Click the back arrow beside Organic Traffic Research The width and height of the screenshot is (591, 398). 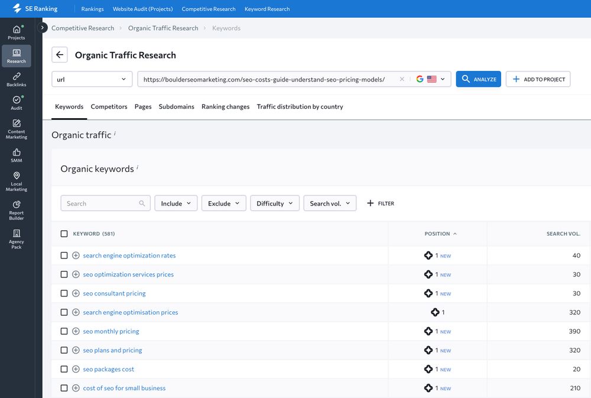[60, 55]
